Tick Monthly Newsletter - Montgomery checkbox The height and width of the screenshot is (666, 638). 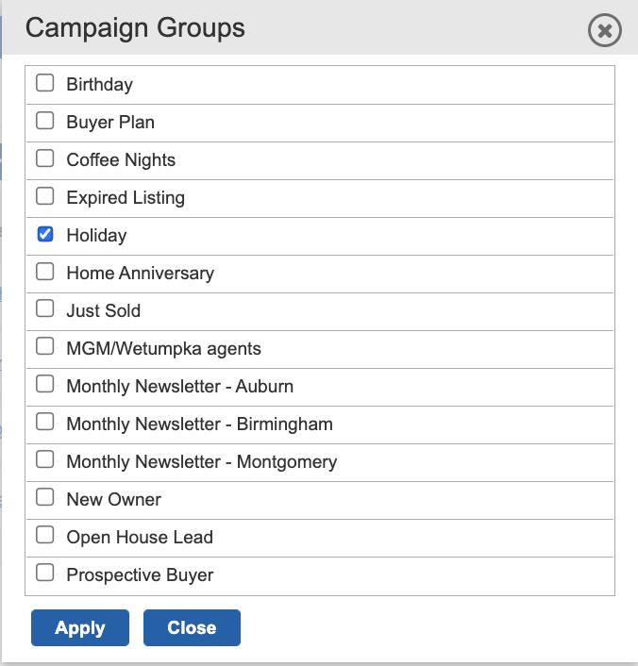[x=44, y=460]
